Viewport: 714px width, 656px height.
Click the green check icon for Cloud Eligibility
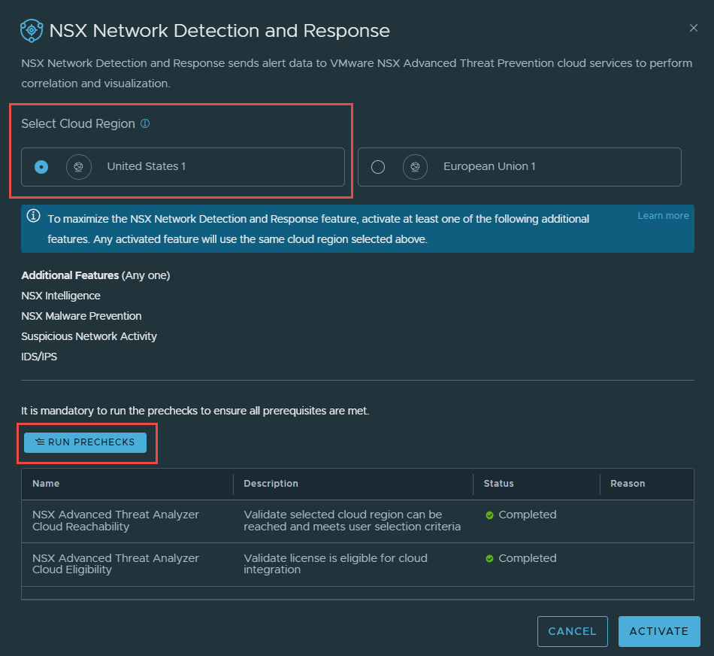click(489, 558)
